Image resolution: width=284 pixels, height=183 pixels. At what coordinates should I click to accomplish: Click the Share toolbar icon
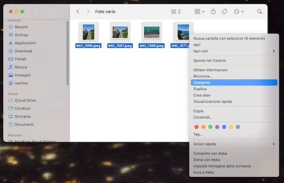pos(213,12)
